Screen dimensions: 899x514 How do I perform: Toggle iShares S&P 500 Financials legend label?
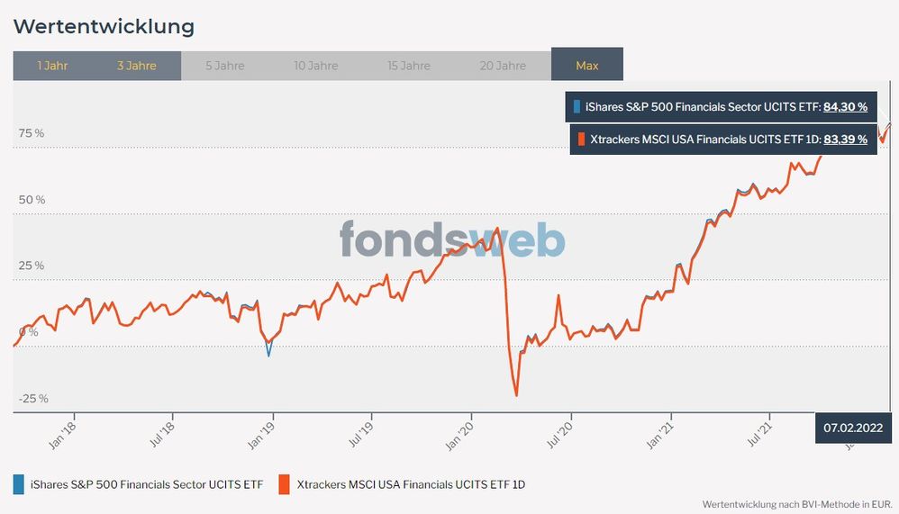(x=147, y=484)
